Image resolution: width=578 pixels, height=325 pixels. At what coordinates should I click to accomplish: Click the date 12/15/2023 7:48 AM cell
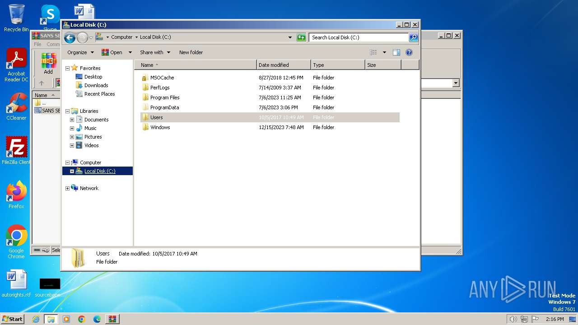click(x=281, y=127)
